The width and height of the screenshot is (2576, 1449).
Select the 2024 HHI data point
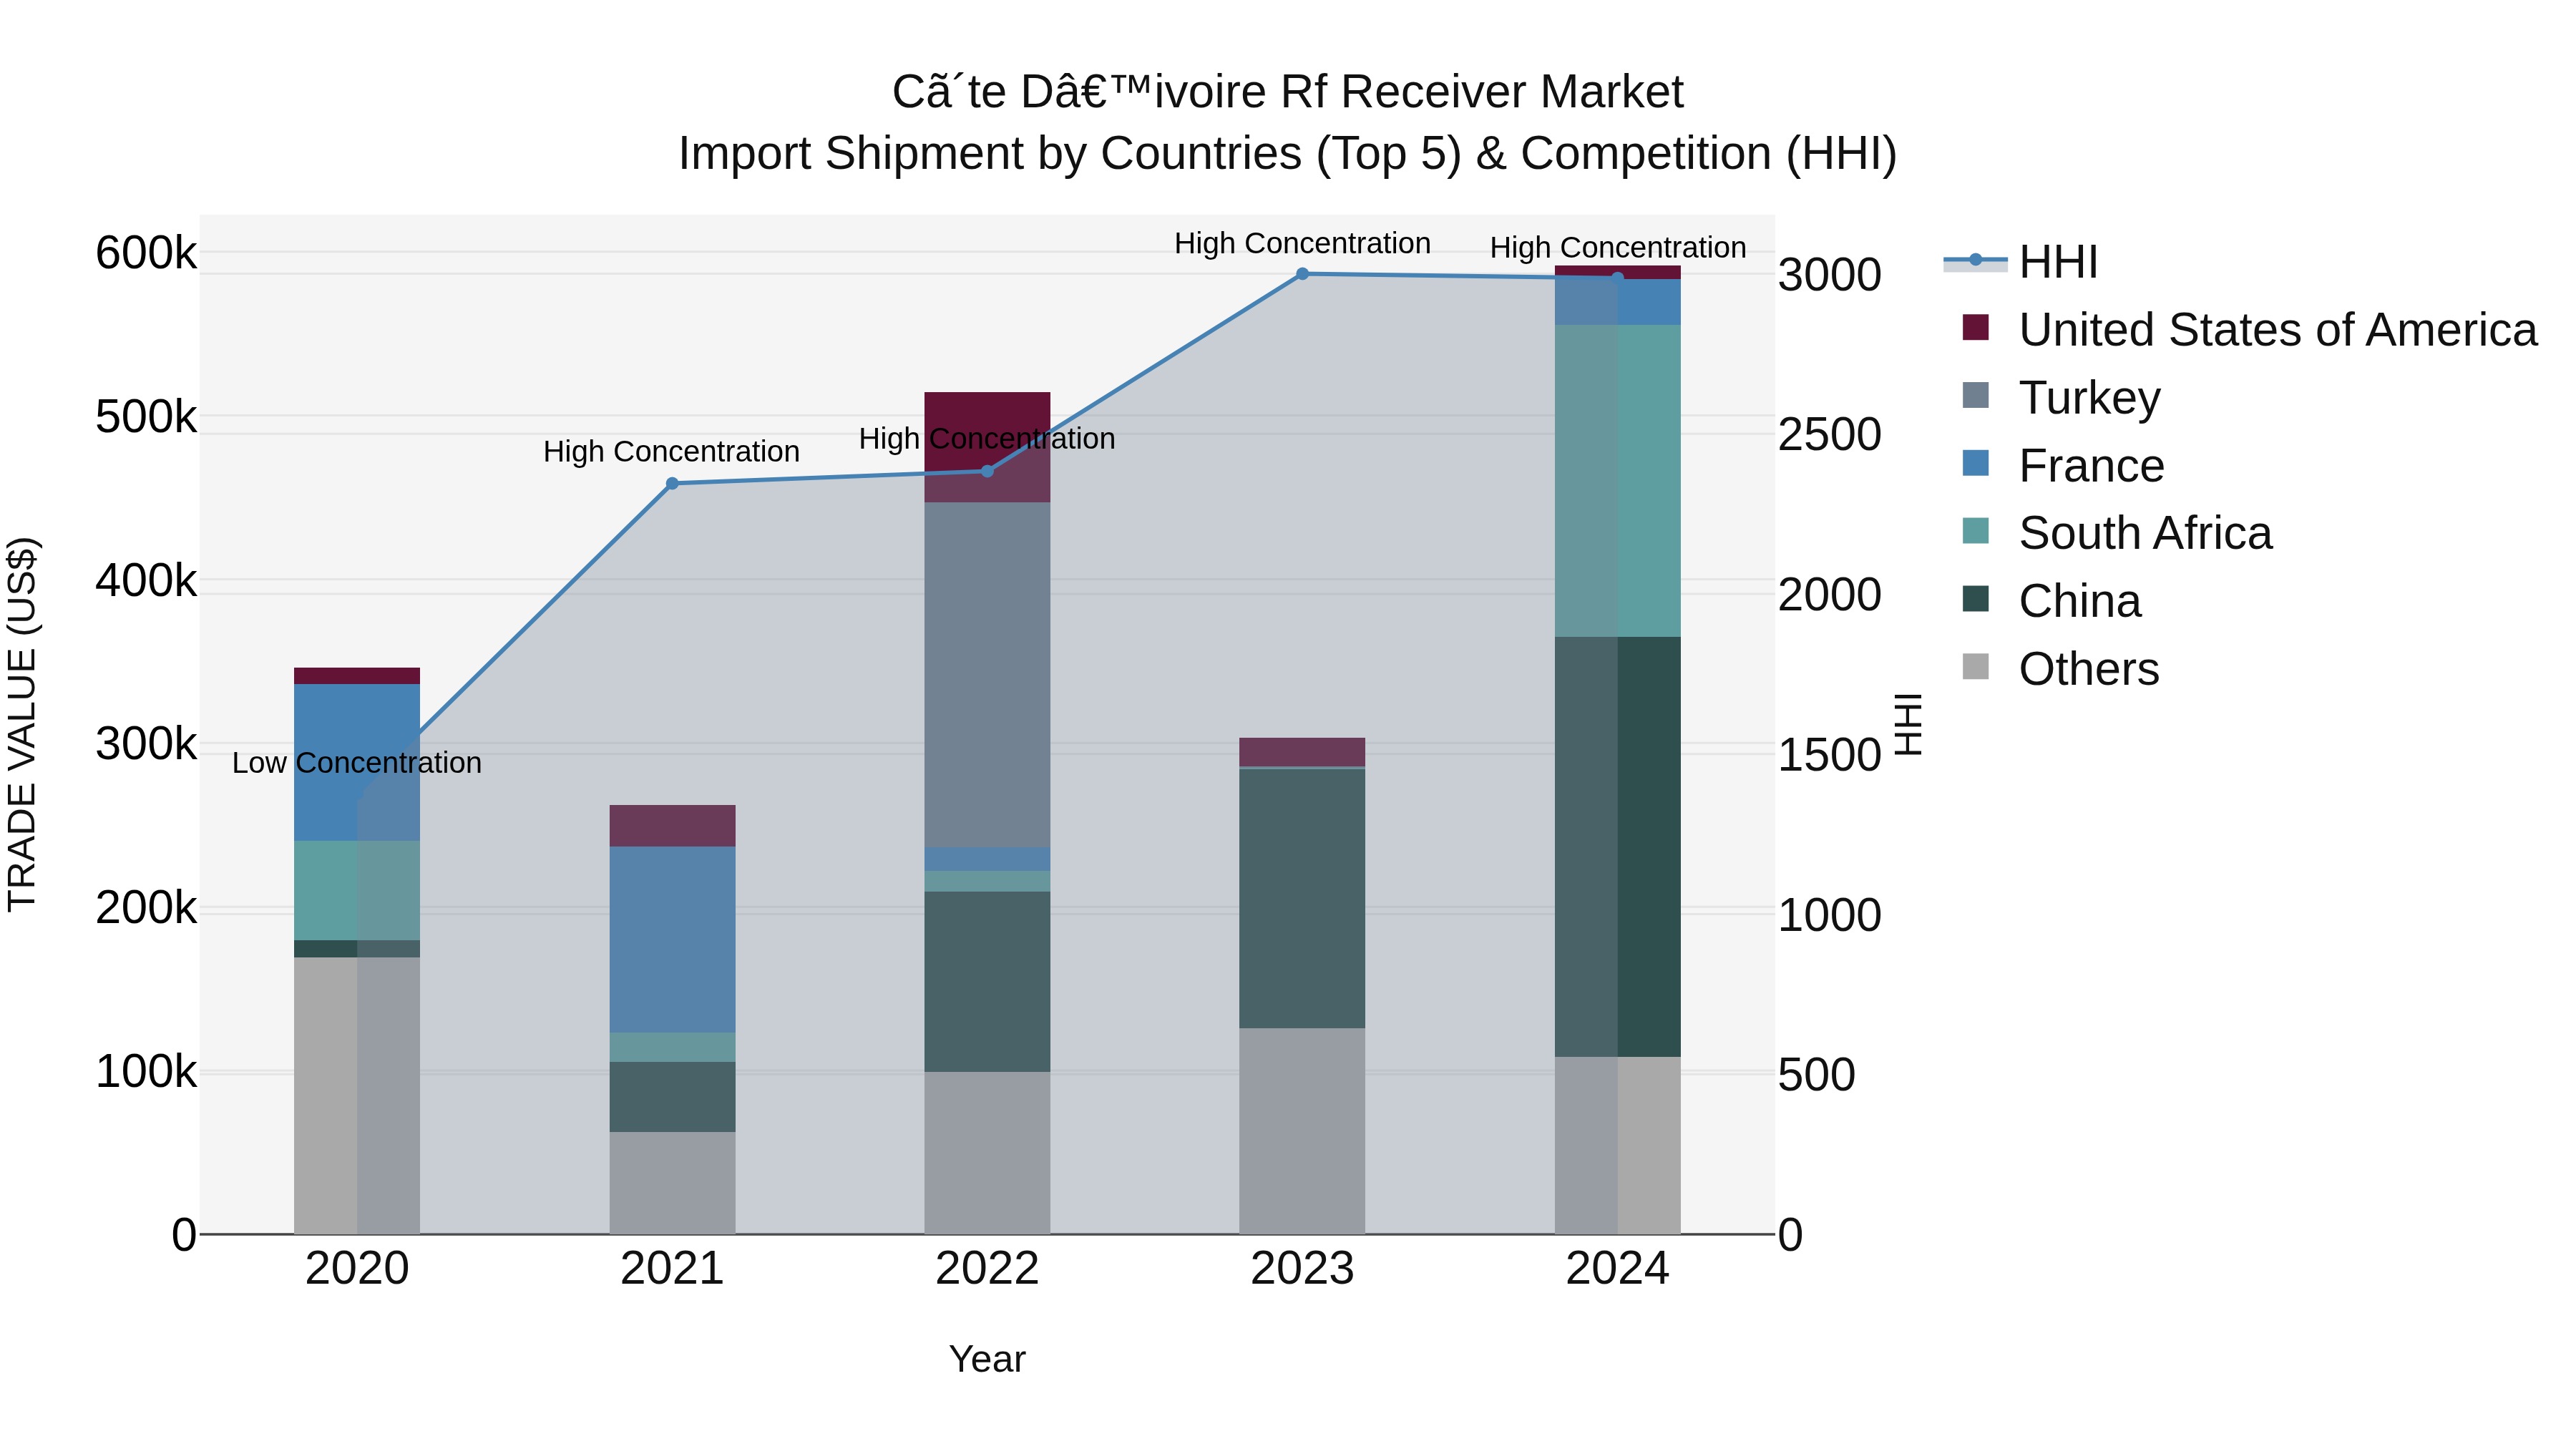1617,278
